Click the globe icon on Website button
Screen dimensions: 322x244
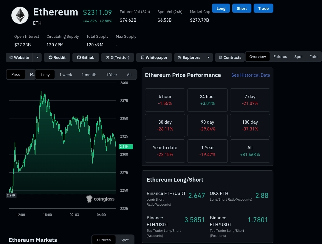click(11, 58)
